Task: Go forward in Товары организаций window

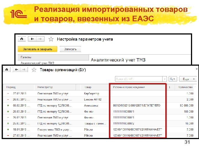Action: click(24, 70)
